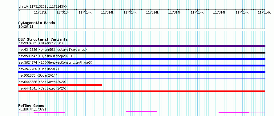
Task: Click the black nsv4342336 variant bar
Action: (142, 53)
